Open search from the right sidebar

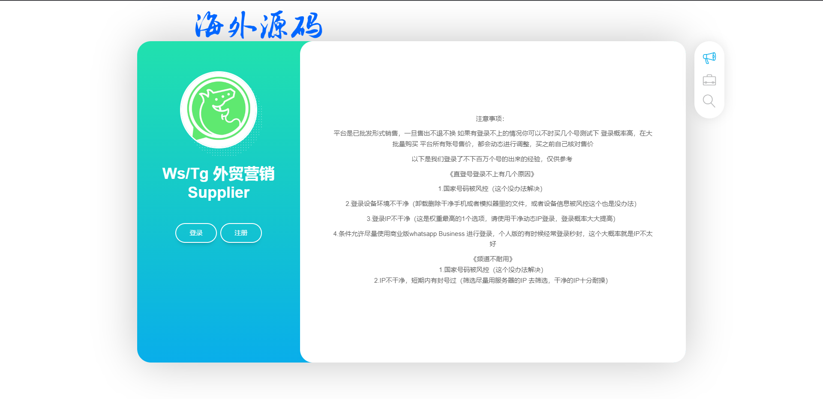click(709, 101)
